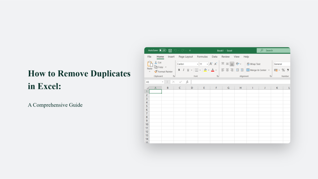Screen dimensions: 318x179
Task: Select the Format Painter tool
Action: click(164, 72)
